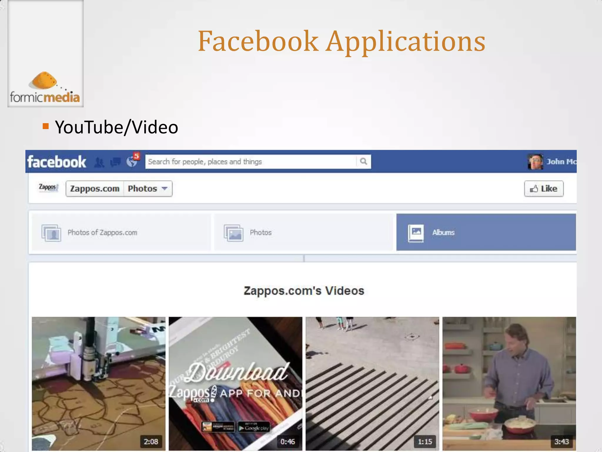
Task: Click the Zappos.com page button
Action: pos(95,189)
